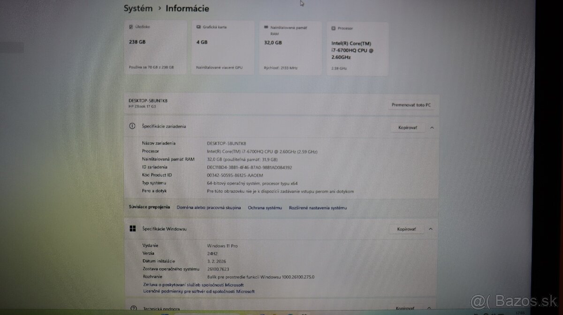Image resolution: width=563 pixels, height=315 pixels.
Task: Click the Premenovať toto PC button
Action: click(x=410, y=105)
